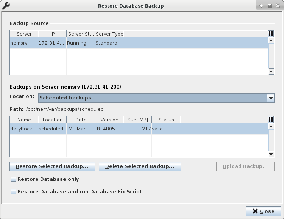The height and width of the screenshot is (219, 284).
Task: Maximize the Restore Database Backup window
Action: click(x=270, y=6)
